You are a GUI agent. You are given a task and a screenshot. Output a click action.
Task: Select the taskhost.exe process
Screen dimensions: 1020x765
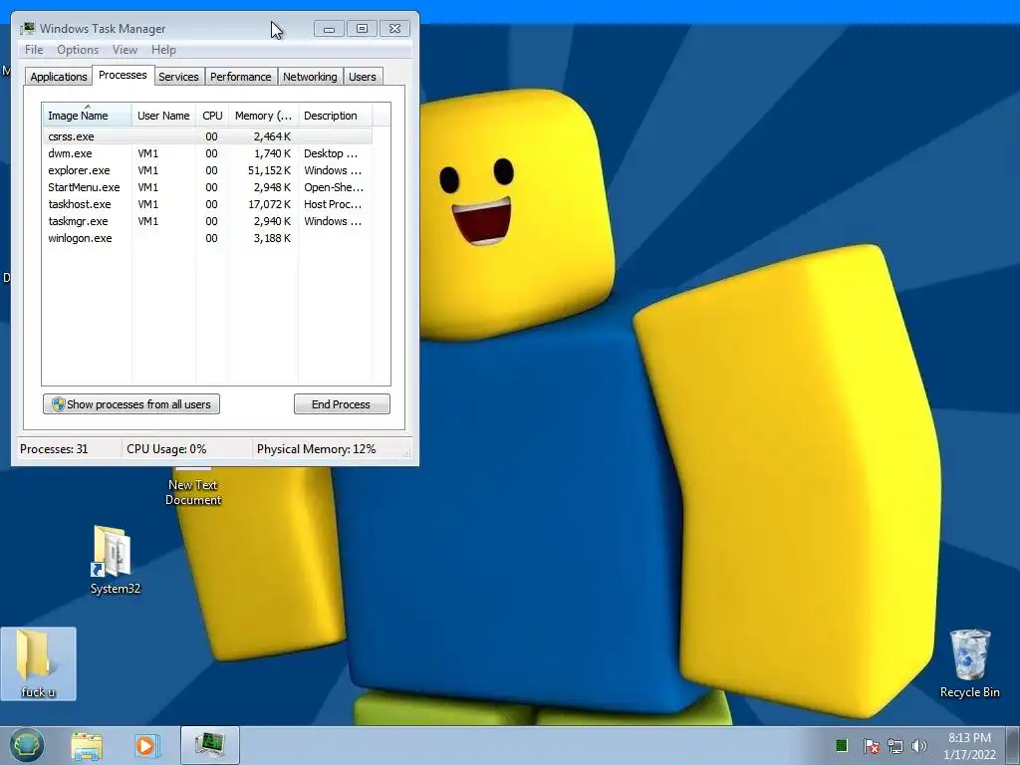[207, 204]
